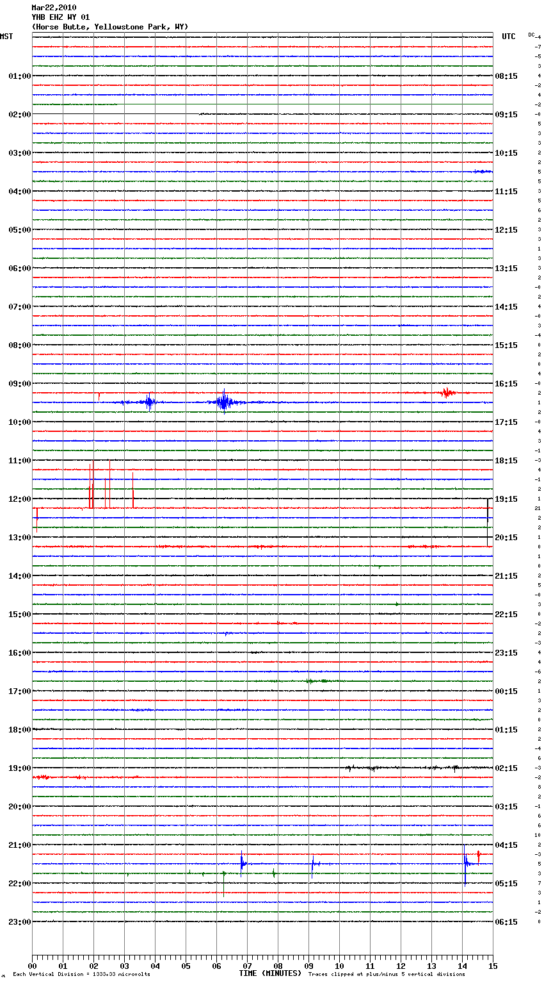The width and height of the screenshot is (544, 983).
Task: Click the TIME (MINUTES) axis title
Action: click(x=270, y=973)
